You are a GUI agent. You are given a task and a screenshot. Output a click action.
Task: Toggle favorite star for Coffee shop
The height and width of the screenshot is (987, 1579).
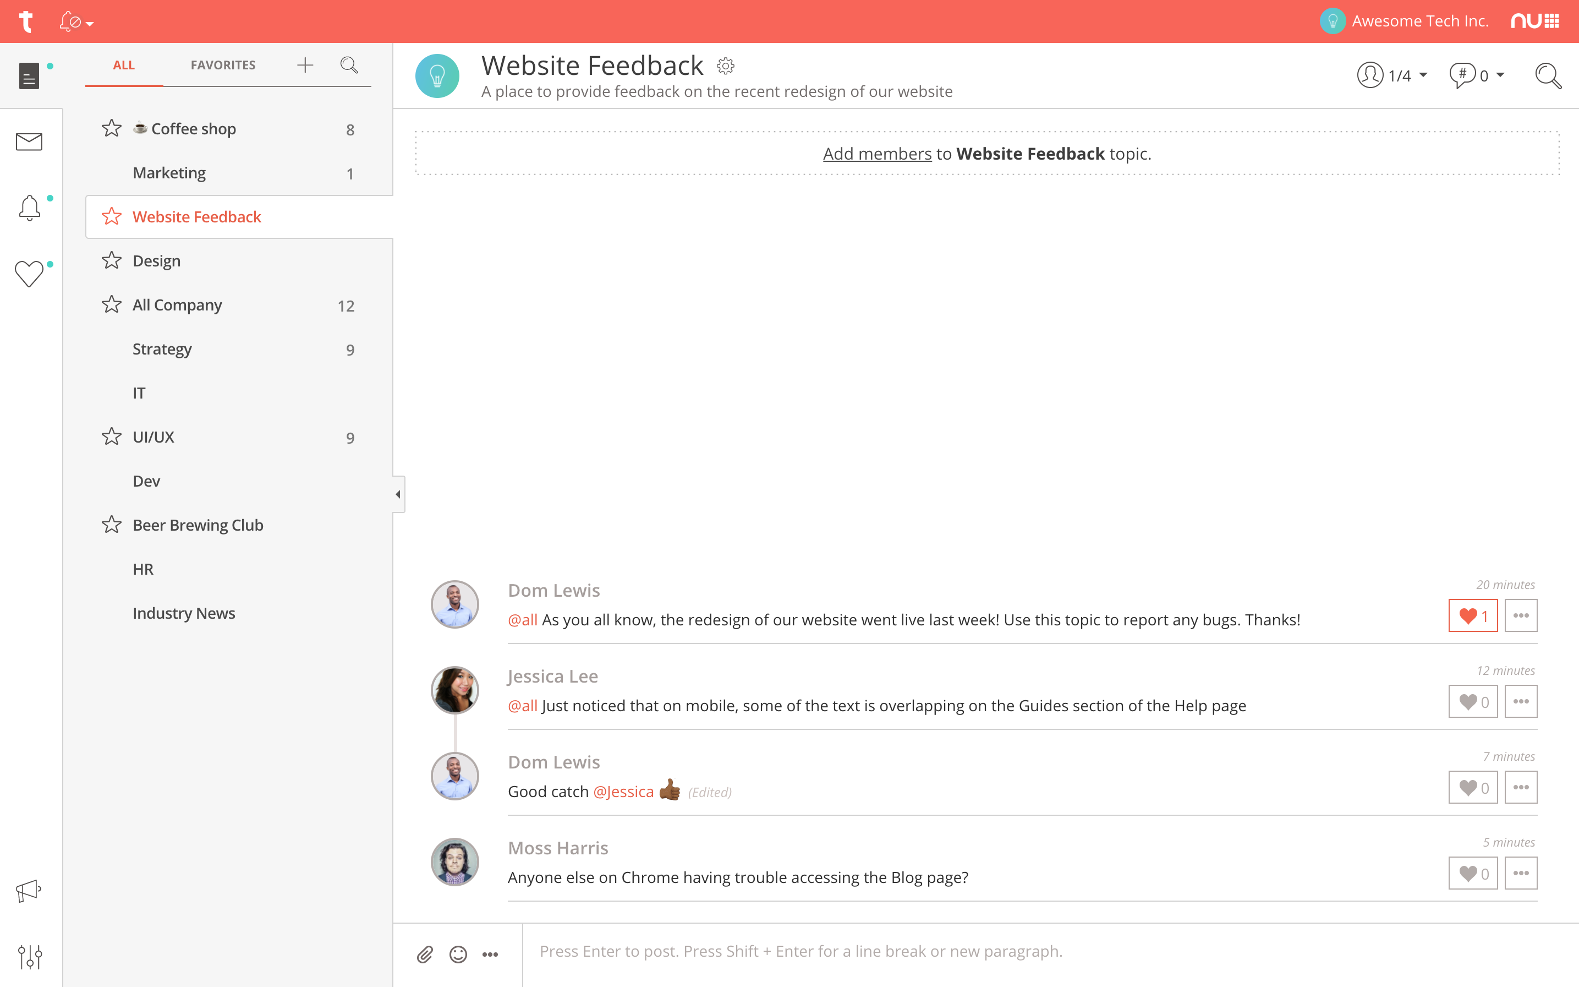(x=112, y=129)
